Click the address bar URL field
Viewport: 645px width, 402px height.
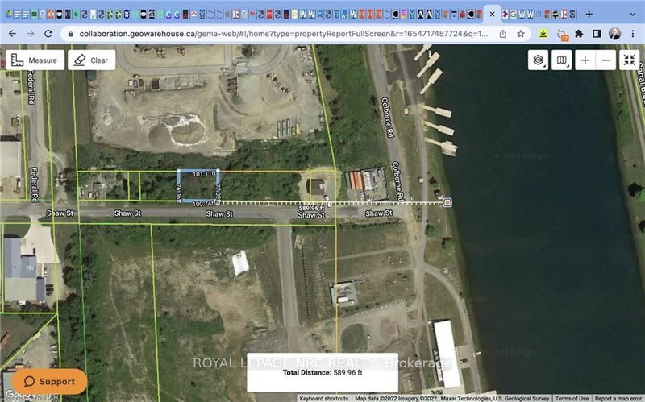click(x=274, y=34)
